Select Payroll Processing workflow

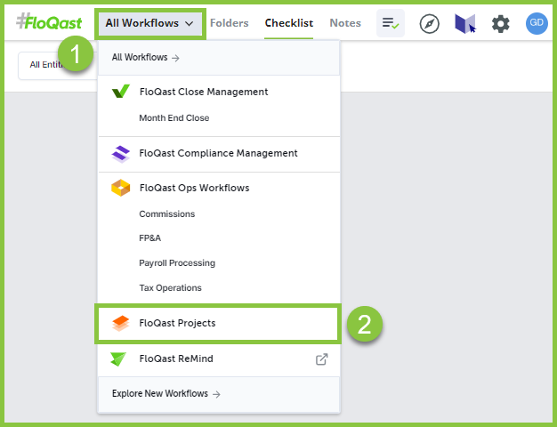point(177,263)
